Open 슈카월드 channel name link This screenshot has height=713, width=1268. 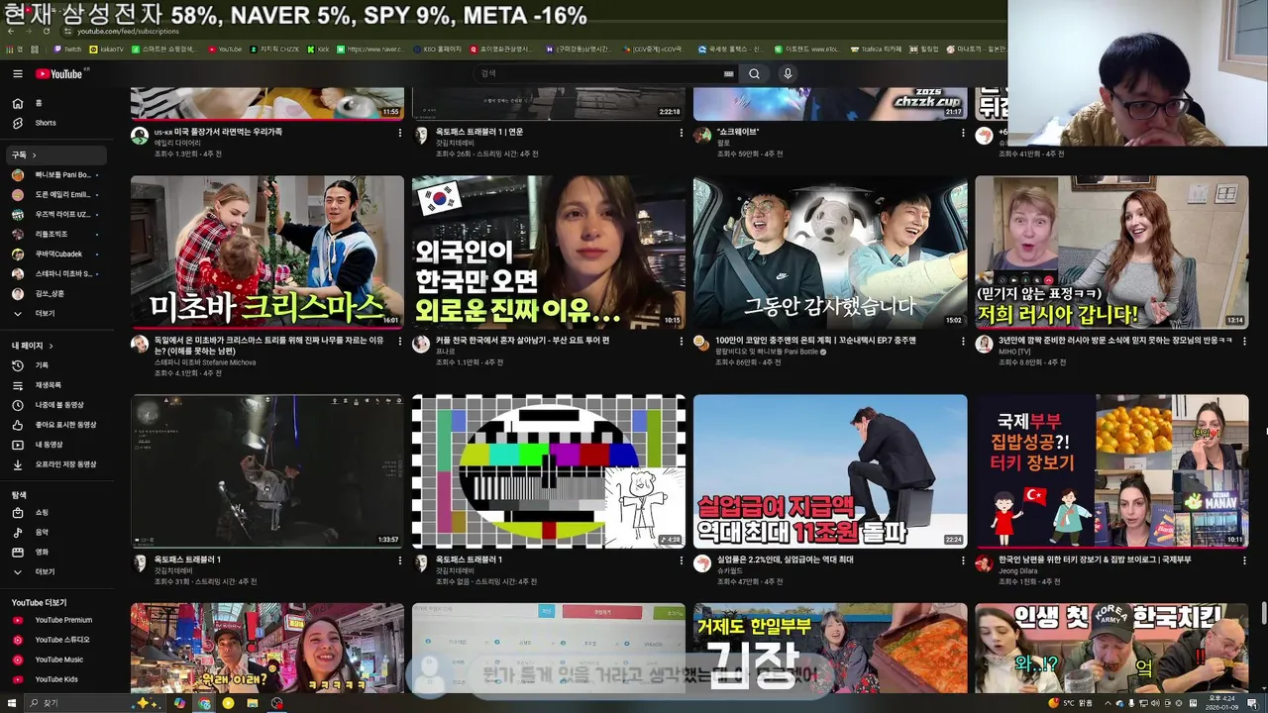point(730,571)
